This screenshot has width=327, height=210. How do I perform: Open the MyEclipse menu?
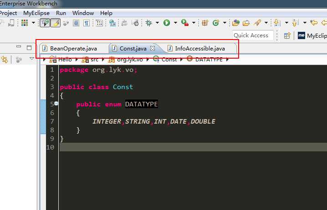[x=36, y=13]
